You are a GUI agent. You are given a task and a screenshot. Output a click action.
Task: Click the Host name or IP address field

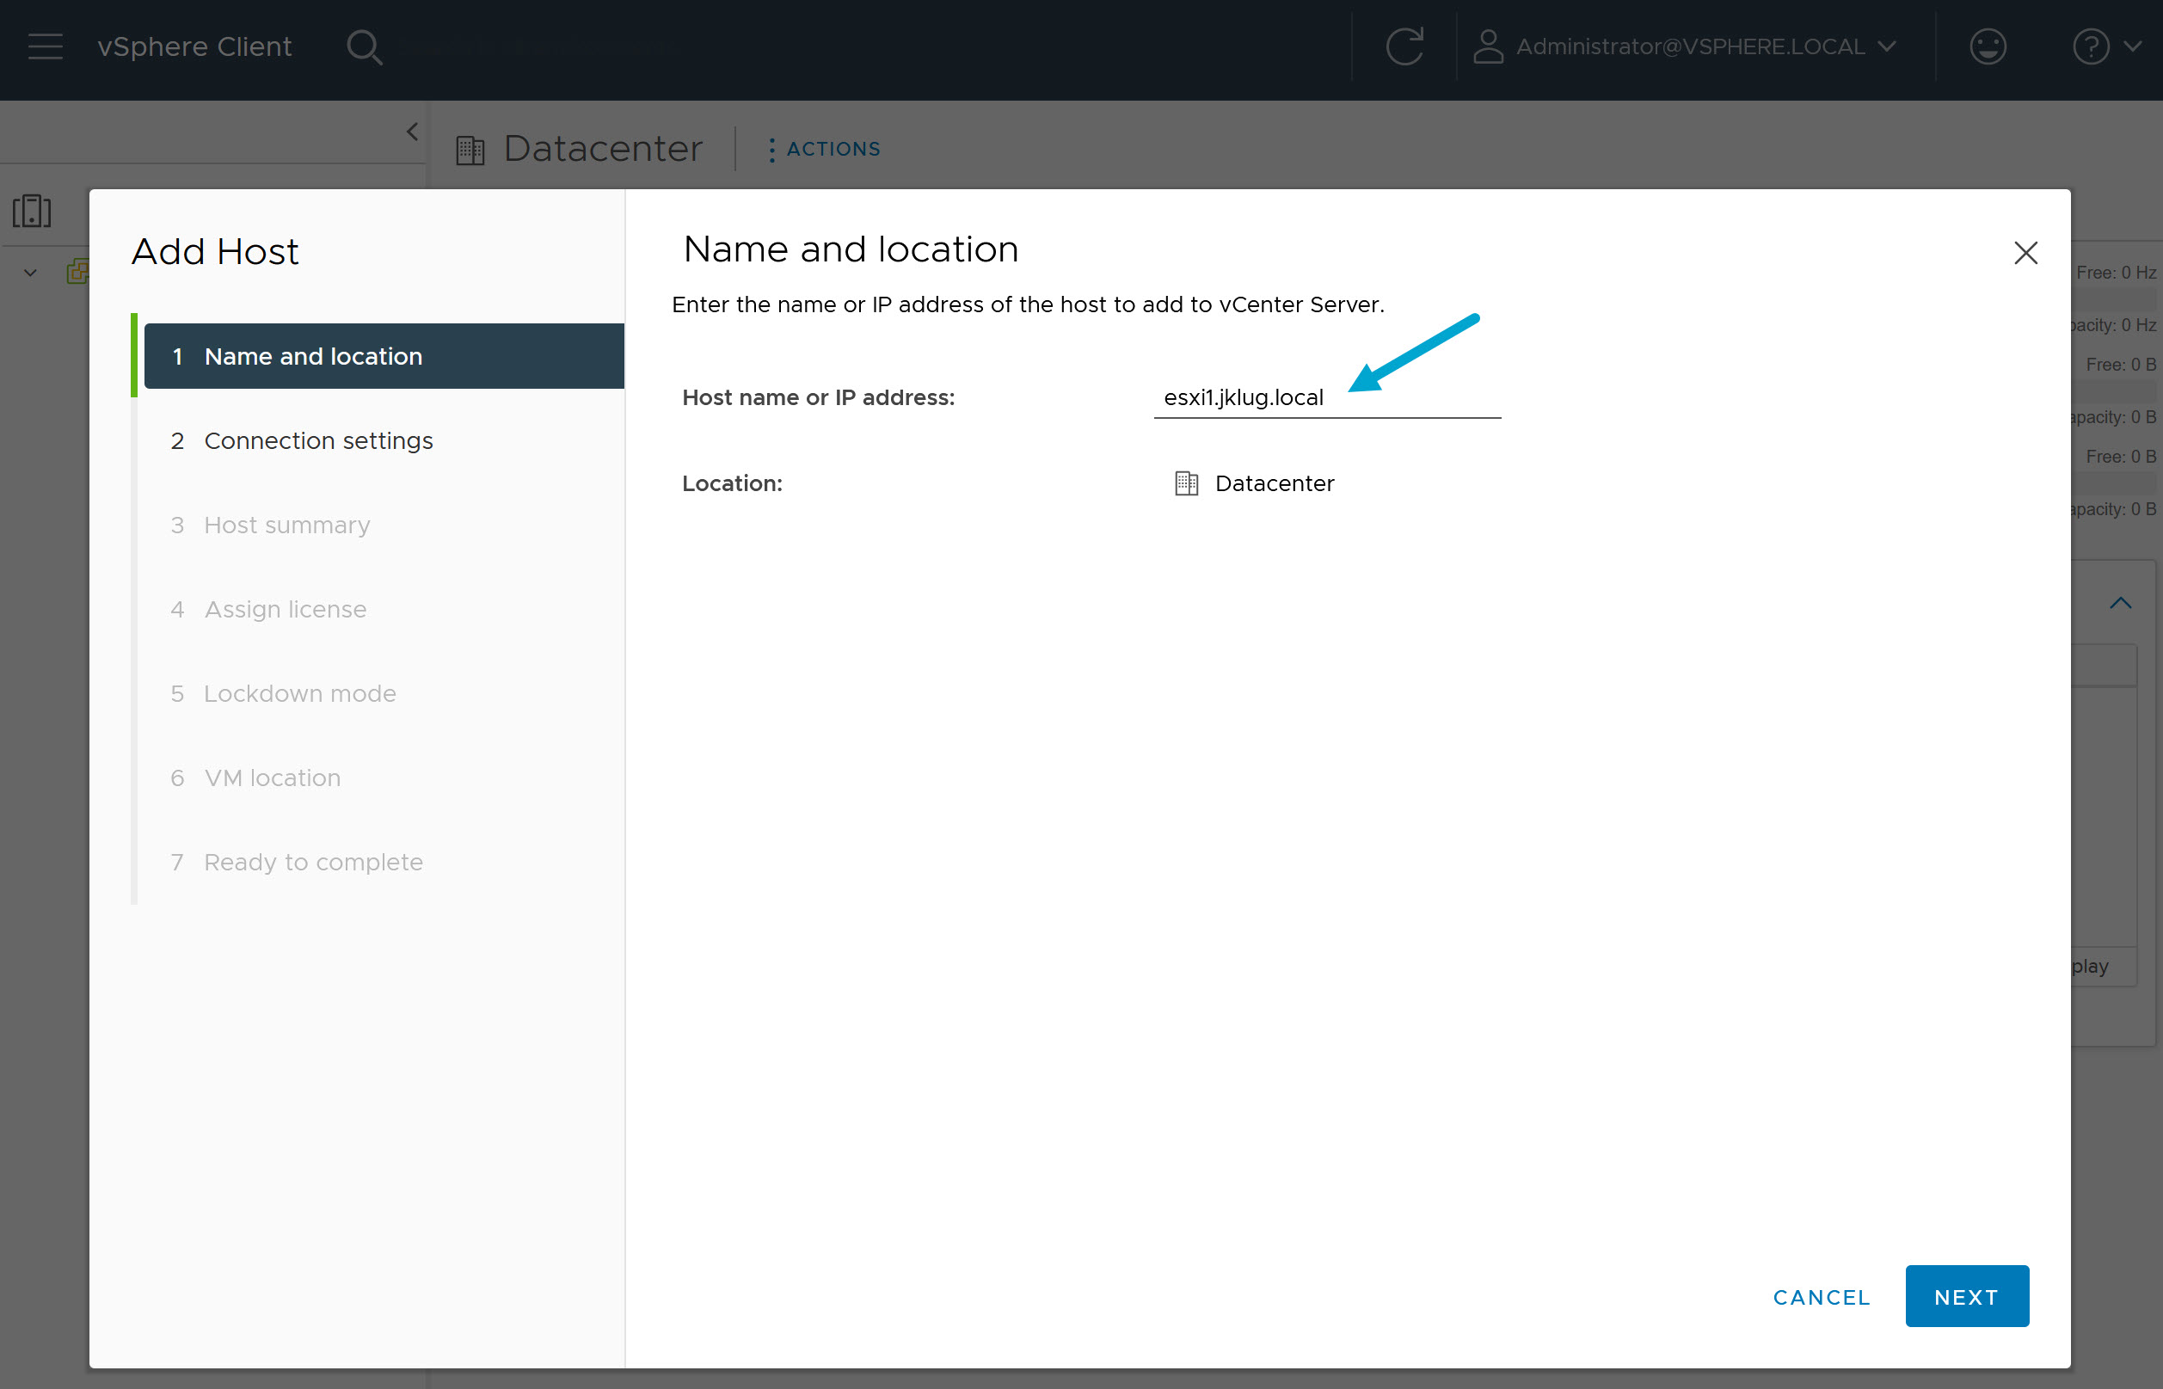pyautogui.click(x=1326, y=396)
